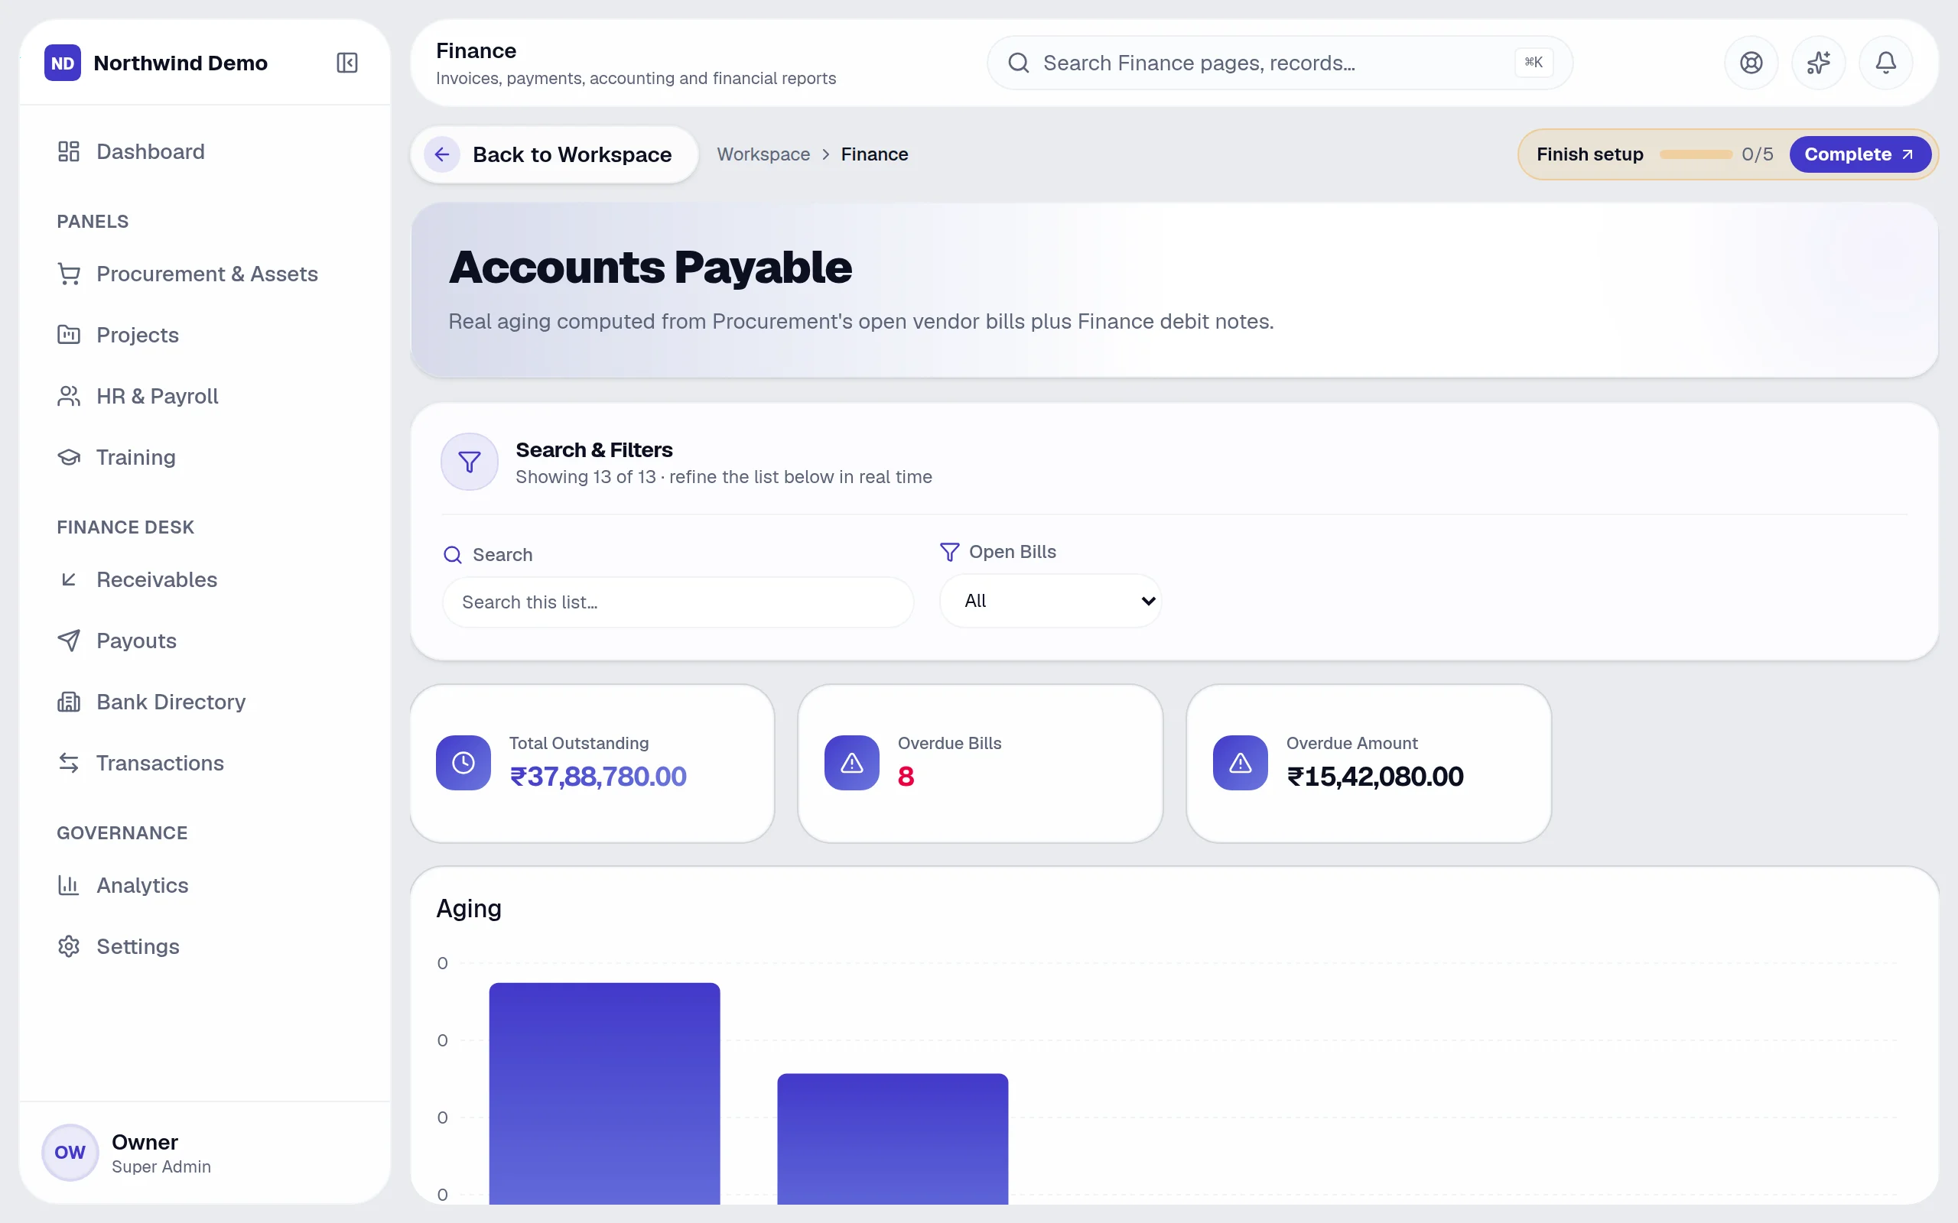Open the Open Bills dropdown set to All
1958x1223 pixels.
pyautogui.click(x=1051, y=601)
